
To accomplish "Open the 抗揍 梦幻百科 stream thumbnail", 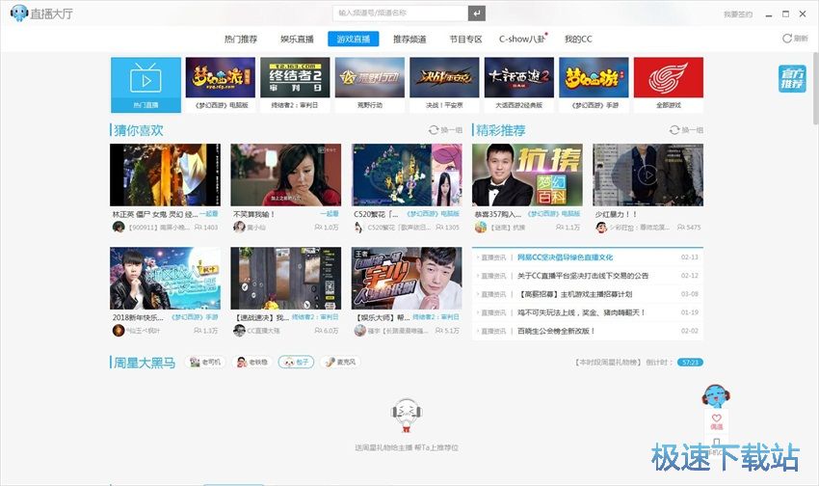I will [528, 175].
